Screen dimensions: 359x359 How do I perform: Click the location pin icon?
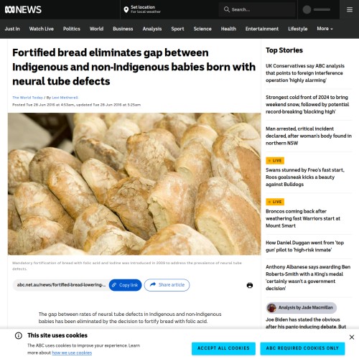[x=126, y=9]
